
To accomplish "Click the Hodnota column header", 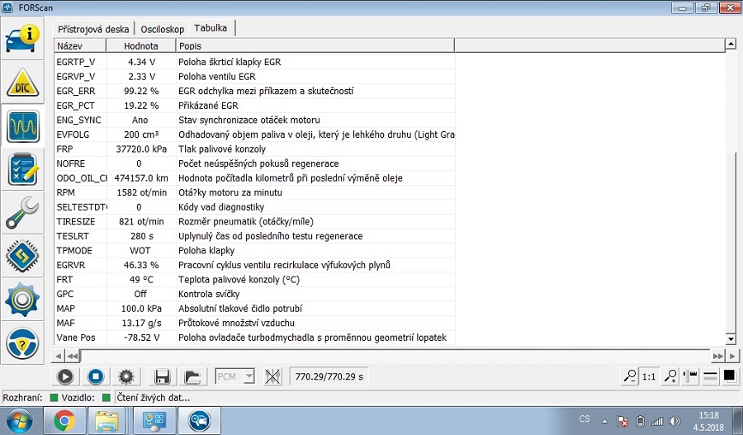I will click(x=141, y=45).
